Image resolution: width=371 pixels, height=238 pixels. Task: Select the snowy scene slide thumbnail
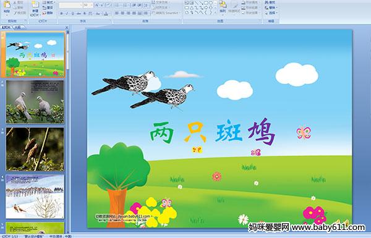click(x=35, y=197)
